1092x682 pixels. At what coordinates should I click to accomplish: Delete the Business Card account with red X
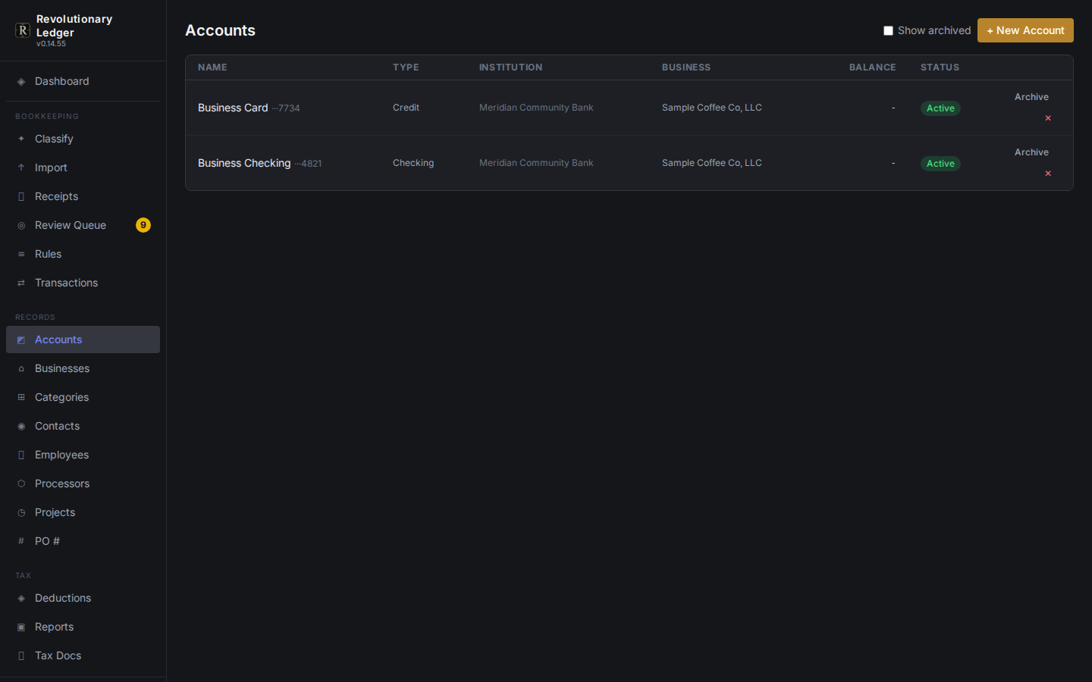(1048, 118)
